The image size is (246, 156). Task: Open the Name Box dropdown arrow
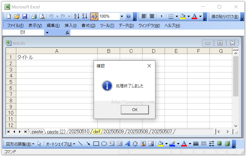coord(47,33)
